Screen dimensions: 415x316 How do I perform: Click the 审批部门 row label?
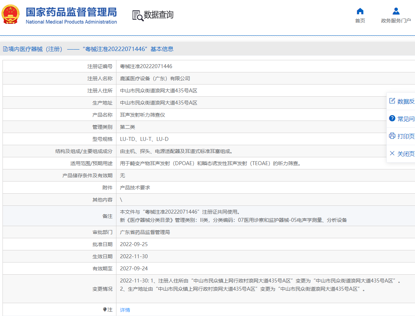pyautogui.click(x=102, y=232)
